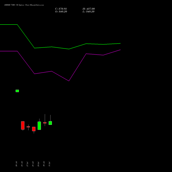Click the high price value H: 437.00
This screenshot has height=172, width=172.
89,9
